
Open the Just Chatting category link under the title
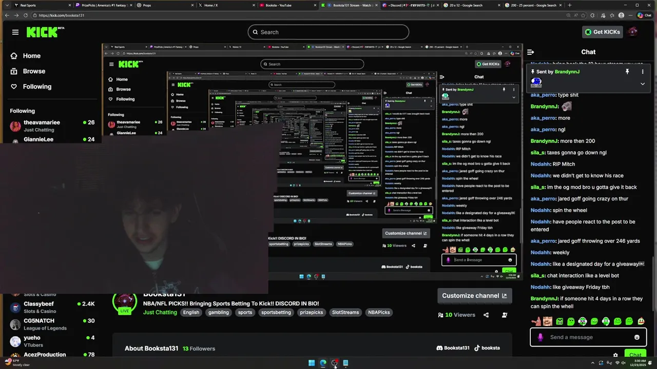coord(160,312)
